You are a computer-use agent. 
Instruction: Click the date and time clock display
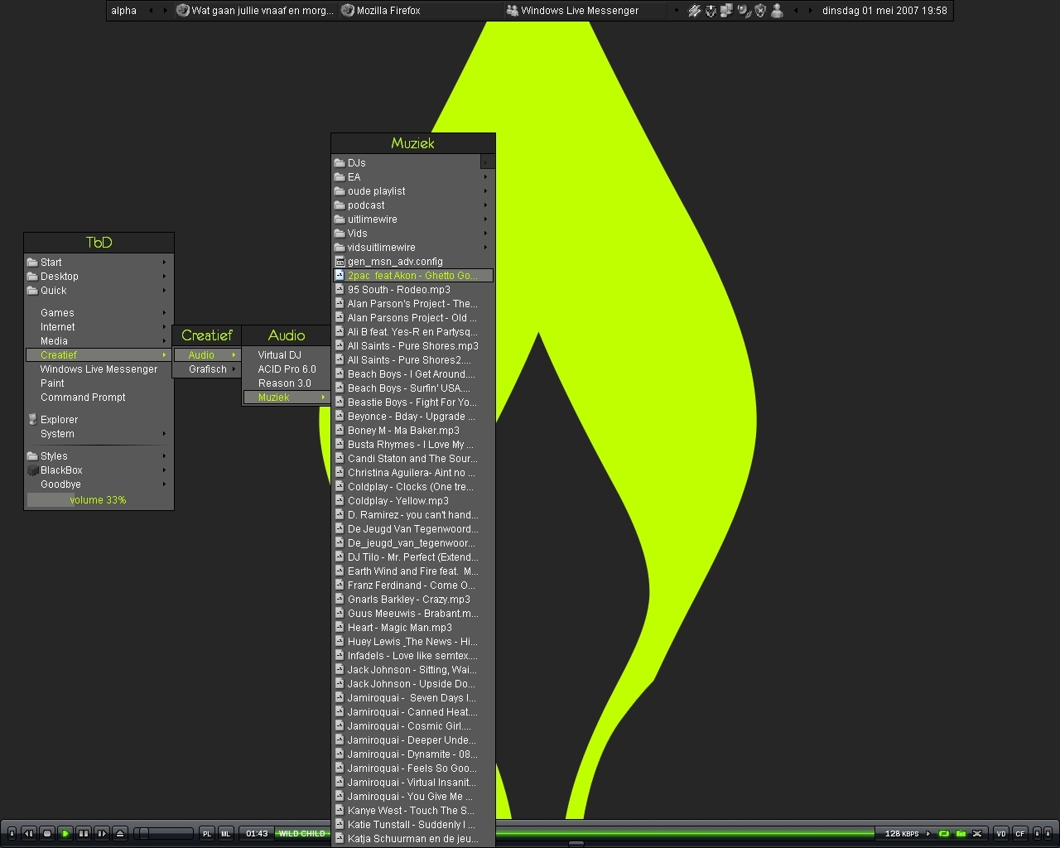[x=884, y=11]
